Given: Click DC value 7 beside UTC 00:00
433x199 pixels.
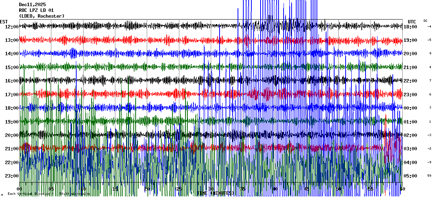Looking at the screenshot, I should click(430, 108).
